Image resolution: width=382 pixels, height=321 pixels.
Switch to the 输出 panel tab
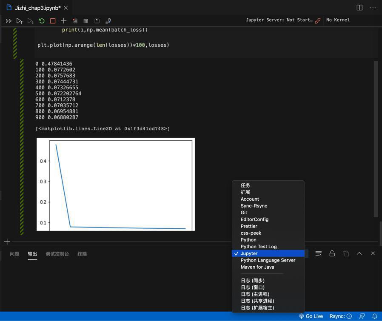coord(32,254)
